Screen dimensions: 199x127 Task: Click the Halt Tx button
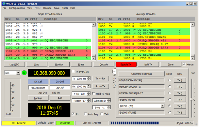pyautogui.click(x=148, y=64)
